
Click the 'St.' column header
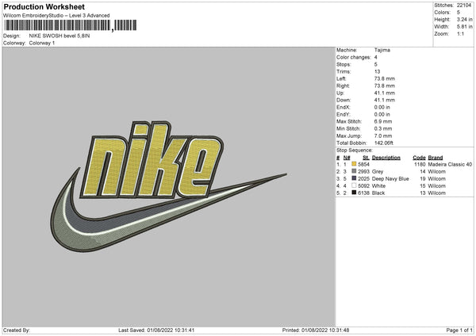tap(366, 158)
